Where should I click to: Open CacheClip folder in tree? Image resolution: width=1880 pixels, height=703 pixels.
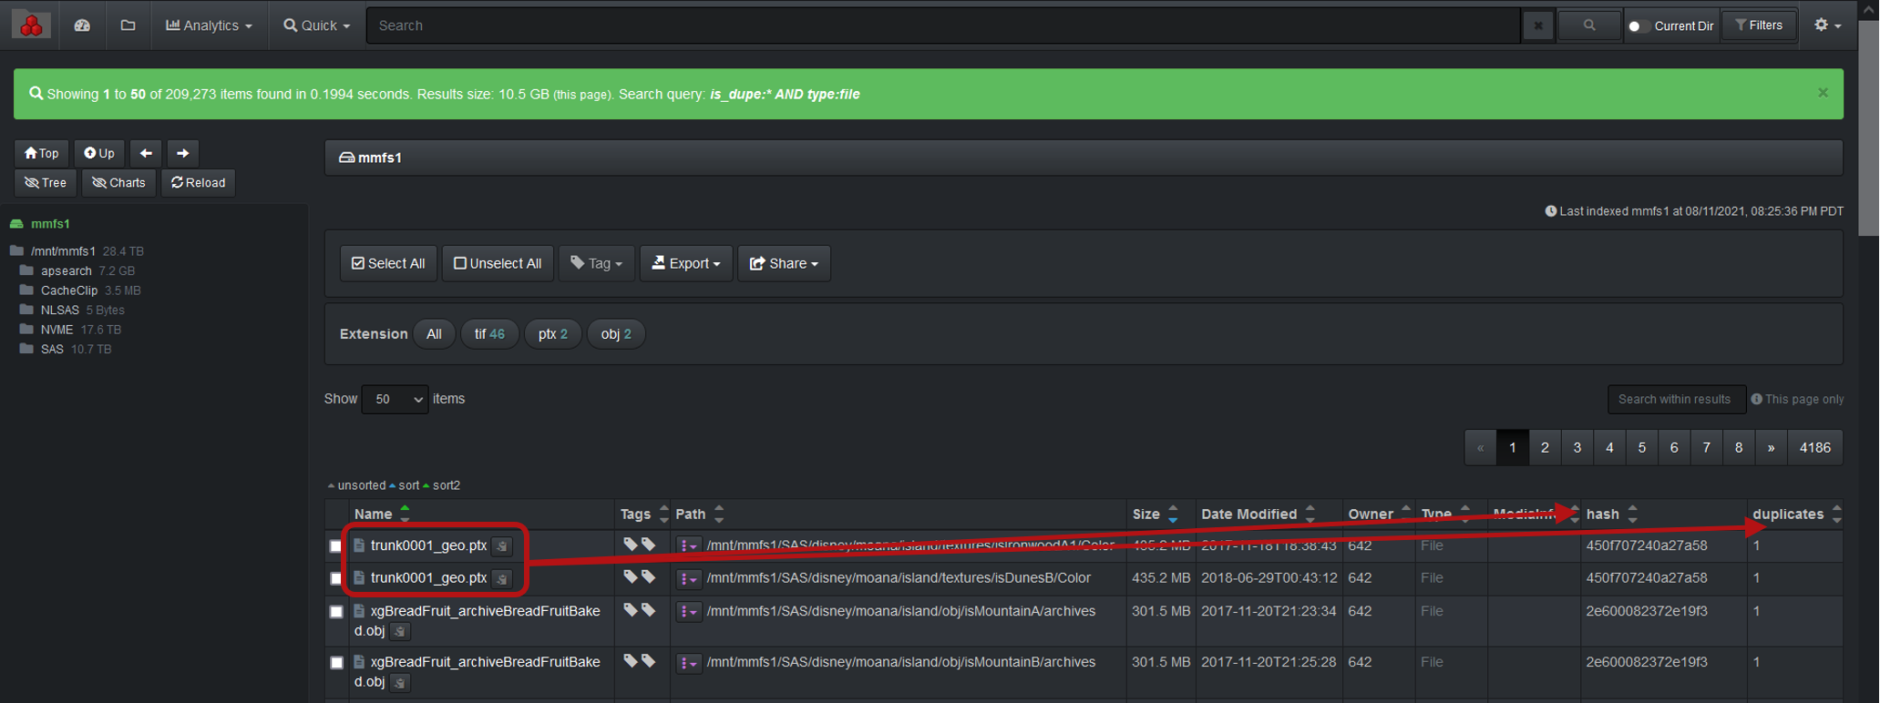coord(69,290)
